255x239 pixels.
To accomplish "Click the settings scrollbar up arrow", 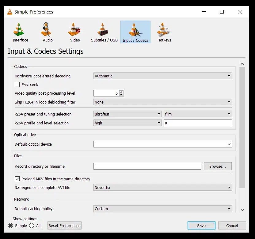I will pos(242,64).
